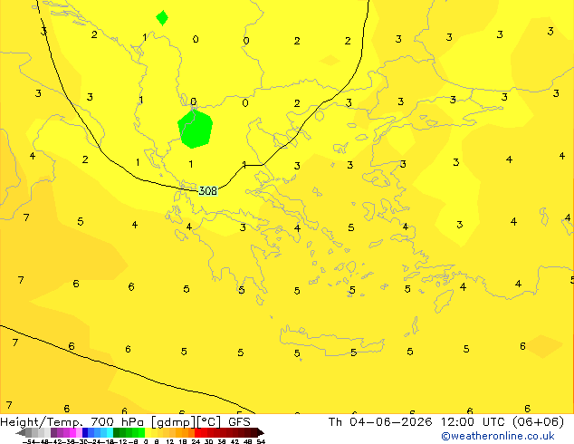Open the weatheronline.co.uk copyright link
The width and height of the screenshot is (574, 444).
tap(498, 436)
